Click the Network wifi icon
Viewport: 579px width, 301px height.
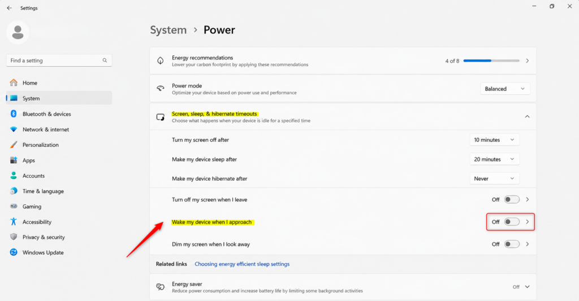click(14, 129)
